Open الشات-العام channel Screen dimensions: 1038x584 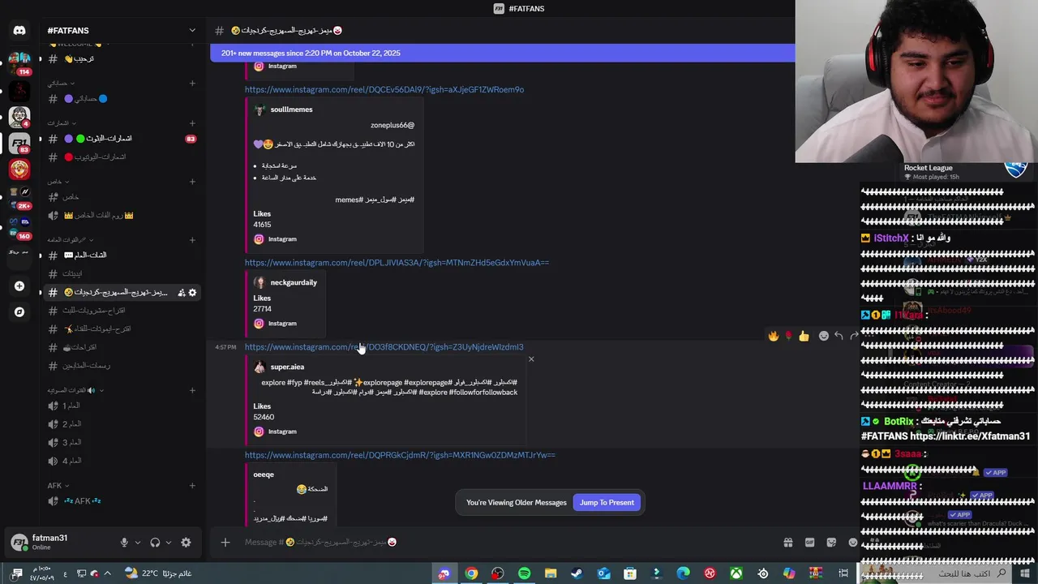[122, 255]
